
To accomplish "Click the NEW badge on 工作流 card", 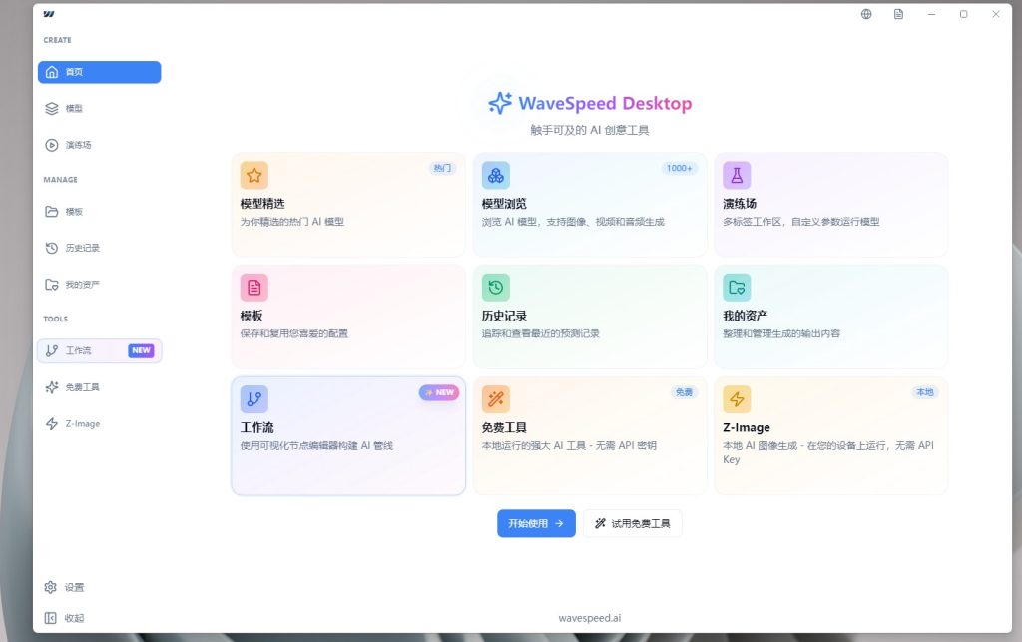I will (x=439, y=392).
